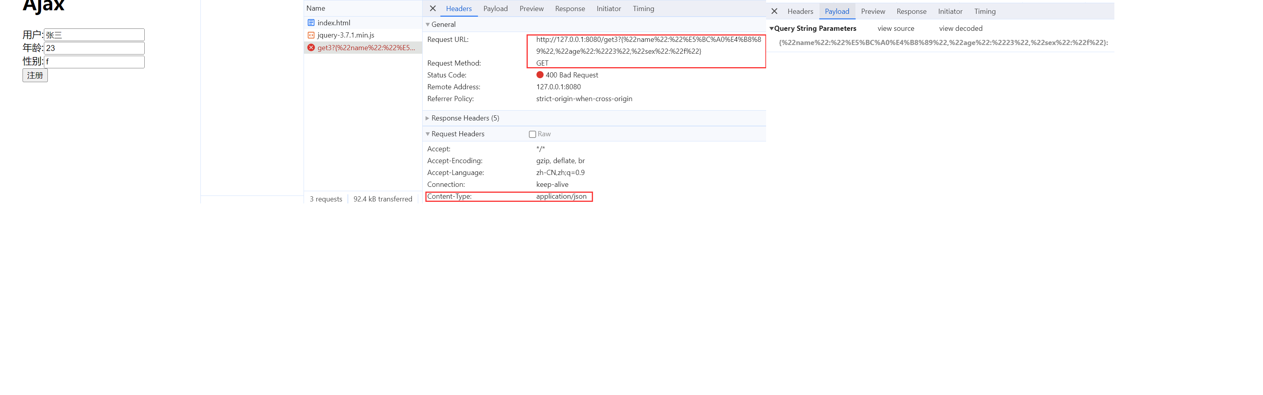Close the left request details panel
The image size is (1263, 395).
tap(432, 8)
